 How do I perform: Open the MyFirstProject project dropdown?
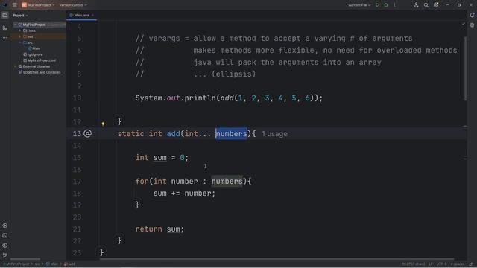tap(38, 5)
